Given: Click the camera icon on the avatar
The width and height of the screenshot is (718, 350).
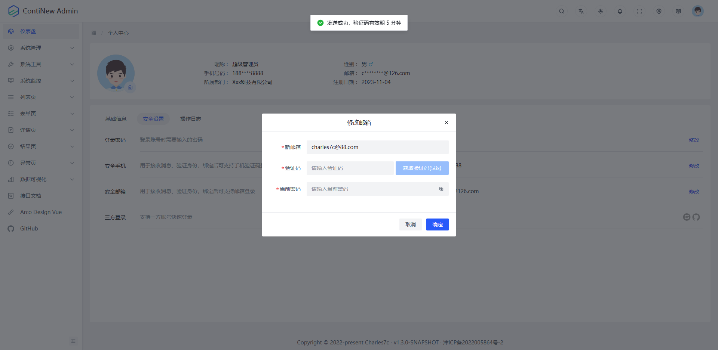Looking at the screenshot, I should [x=130, y=87].
